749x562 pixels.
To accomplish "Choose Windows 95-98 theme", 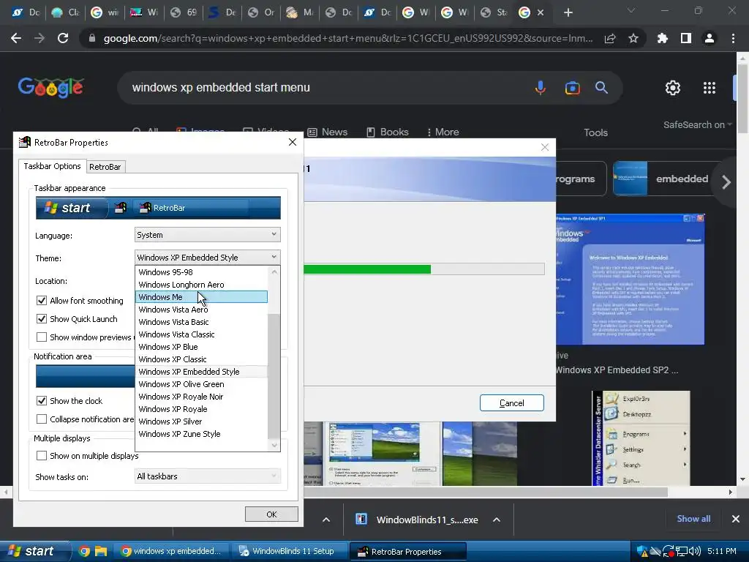I will pyautogui.click(x=201, y=272).
